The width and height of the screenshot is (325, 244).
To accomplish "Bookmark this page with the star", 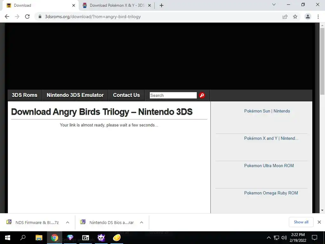I will tap(295, 17).
